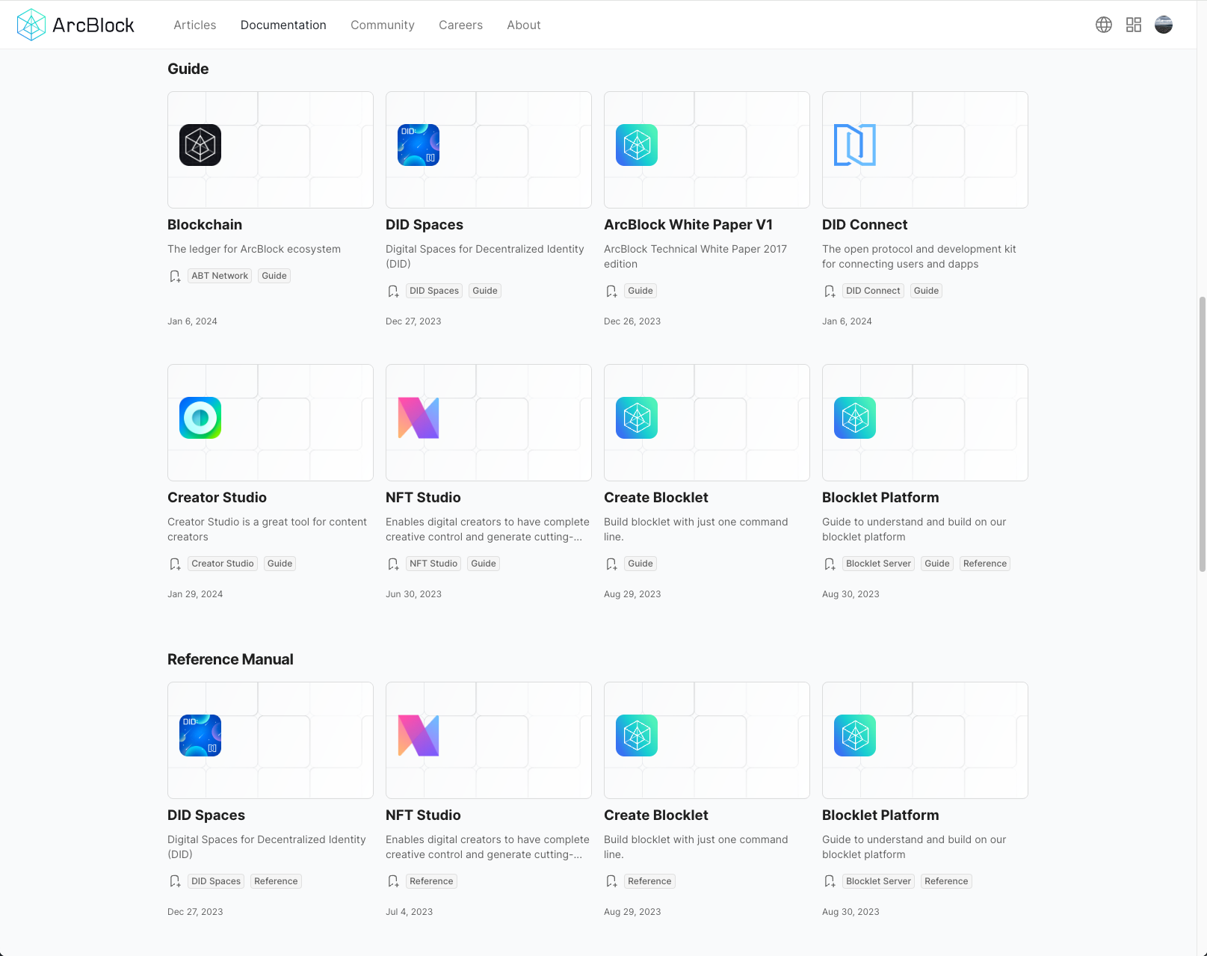Click the NFT Studio icon under Guide
The height and width of the screenshot is (956, 1207).
[419, 418]
